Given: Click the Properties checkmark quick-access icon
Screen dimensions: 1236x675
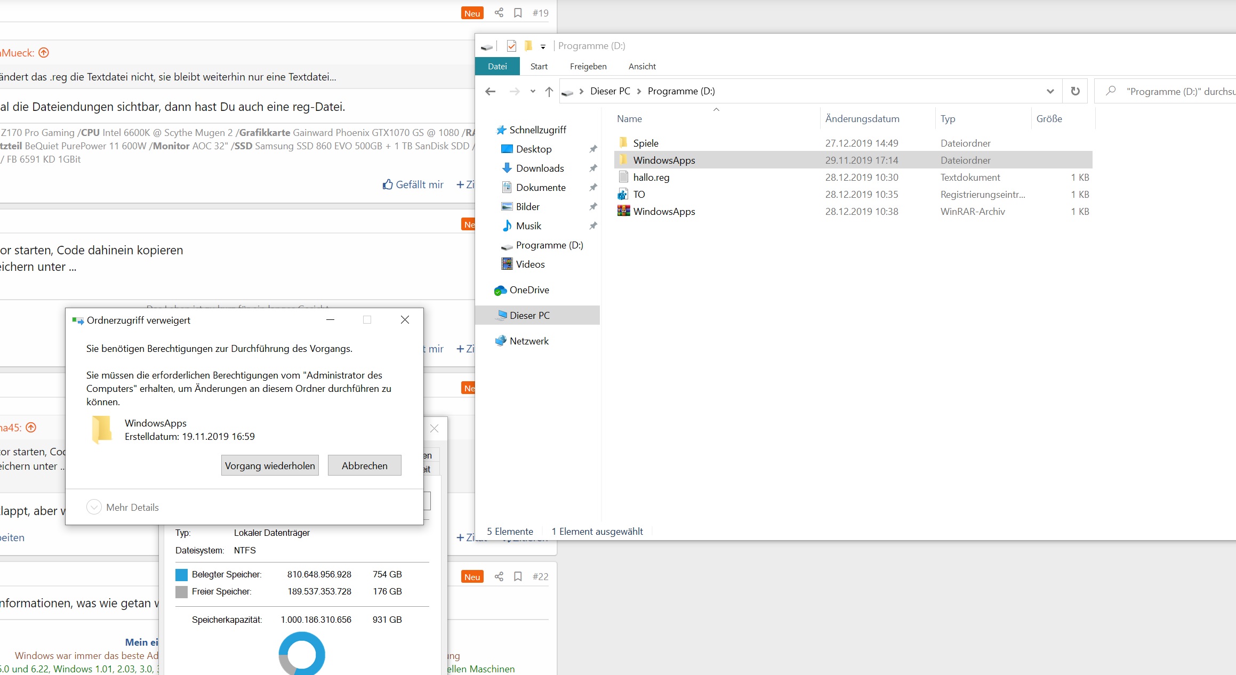Looking at the screenshot, I should click(511, 46).
